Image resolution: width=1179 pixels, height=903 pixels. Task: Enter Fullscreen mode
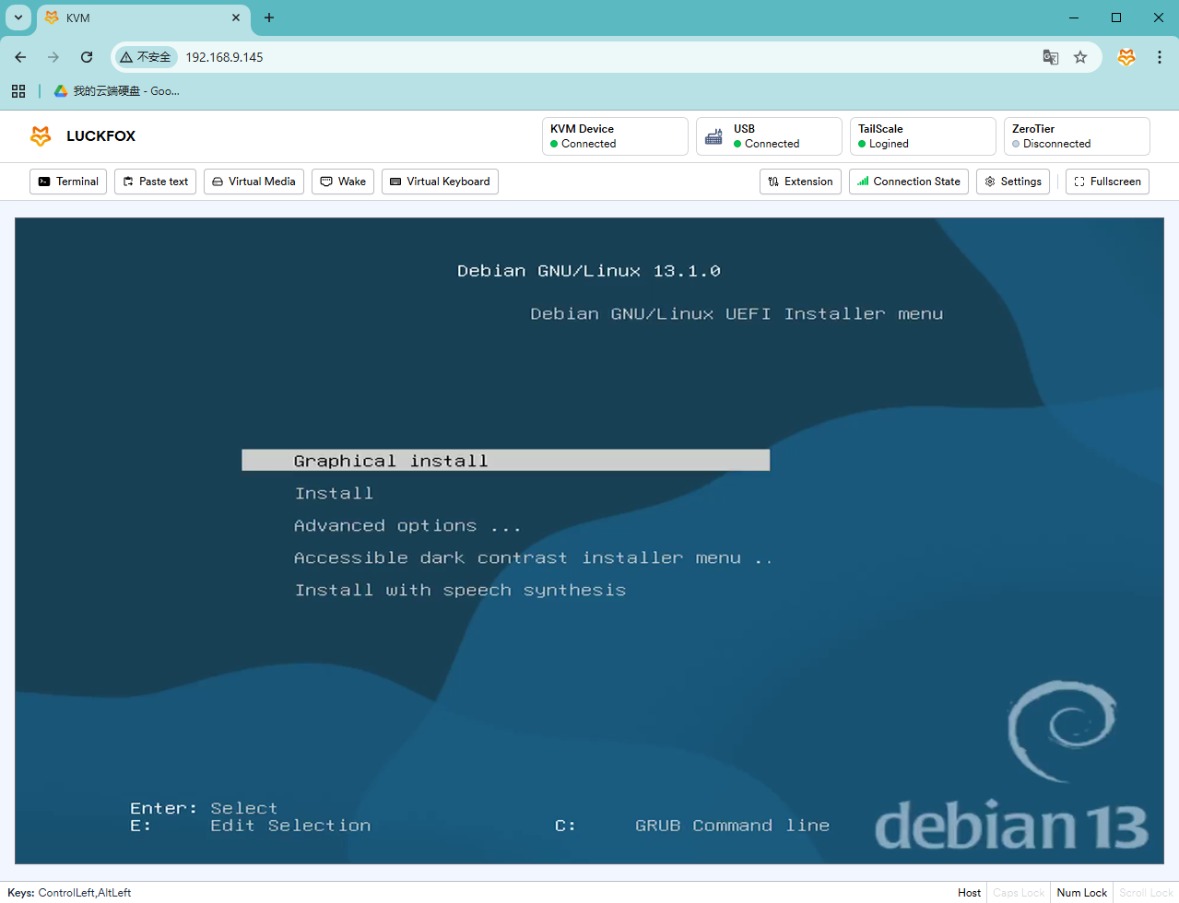[1107, 182]
